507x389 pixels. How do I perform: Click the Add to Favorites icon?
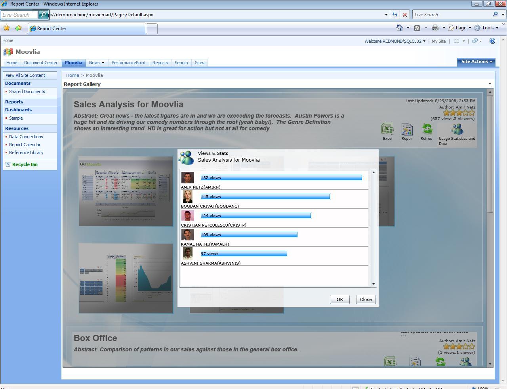18,28
